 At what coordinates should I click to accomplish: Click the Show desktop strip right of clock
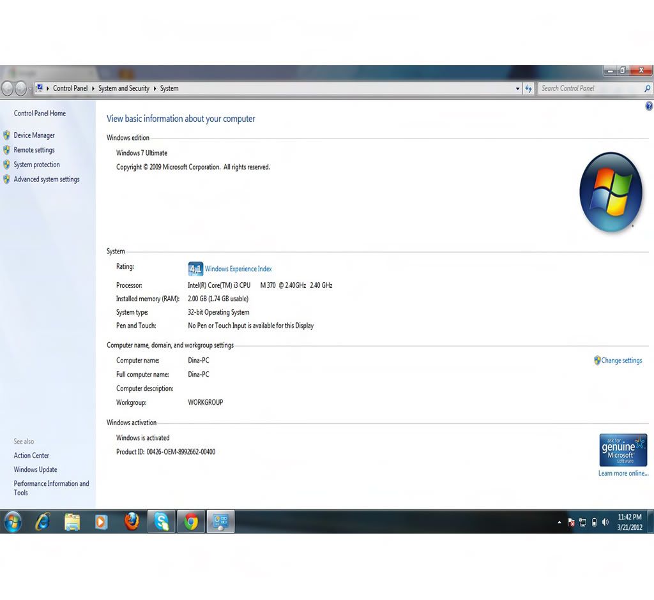pyautogui.click(x=651, y=521)
